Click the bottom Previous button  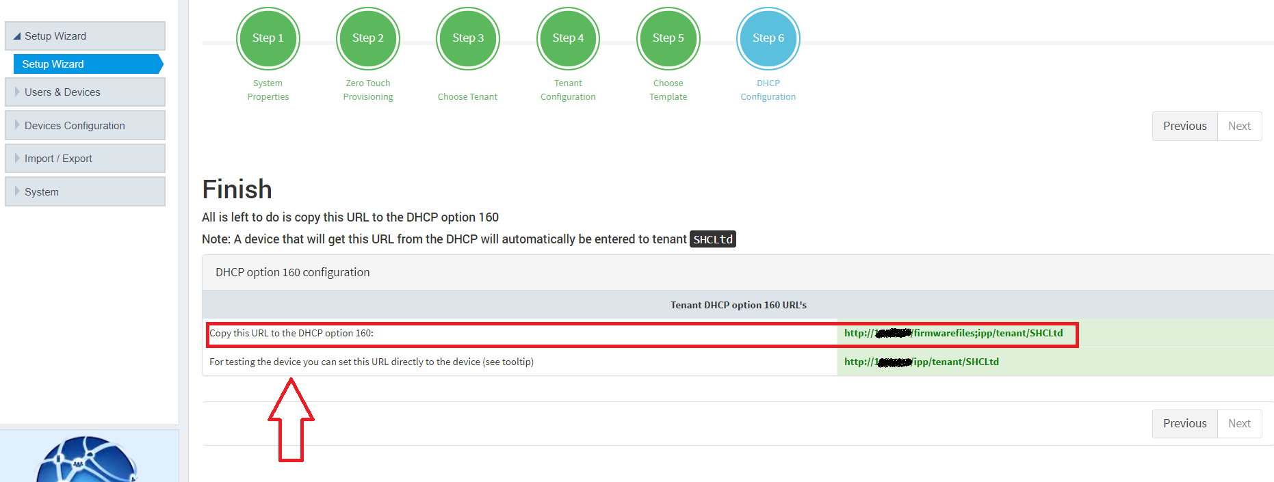tap(1184, 424)
